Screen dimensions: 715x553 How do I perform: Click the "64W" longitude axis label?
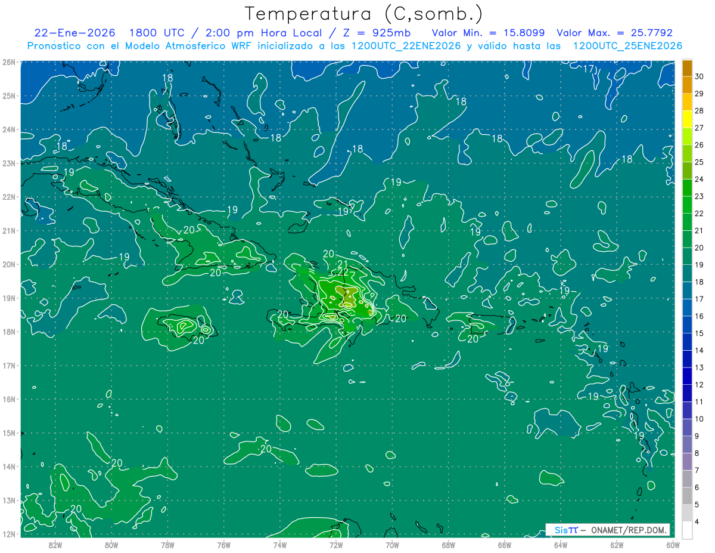coord(560,545)
